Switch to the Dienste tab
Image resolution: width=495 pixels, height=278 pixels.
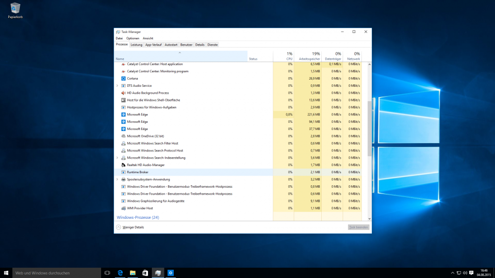click(x=213, y=45)
